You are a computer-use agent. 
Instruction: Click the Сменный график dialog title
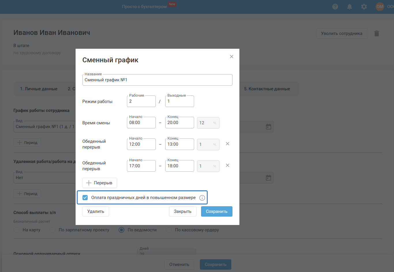click(110, 60)
